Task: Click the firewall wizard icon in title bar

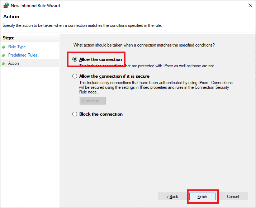Action: [6, 6]
